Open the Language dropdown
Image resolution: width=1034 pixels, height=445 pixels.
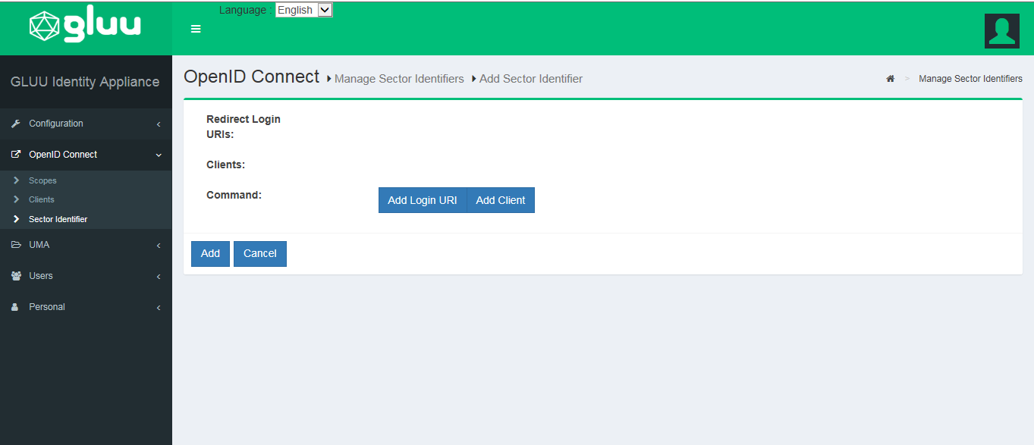click(303, 10)
